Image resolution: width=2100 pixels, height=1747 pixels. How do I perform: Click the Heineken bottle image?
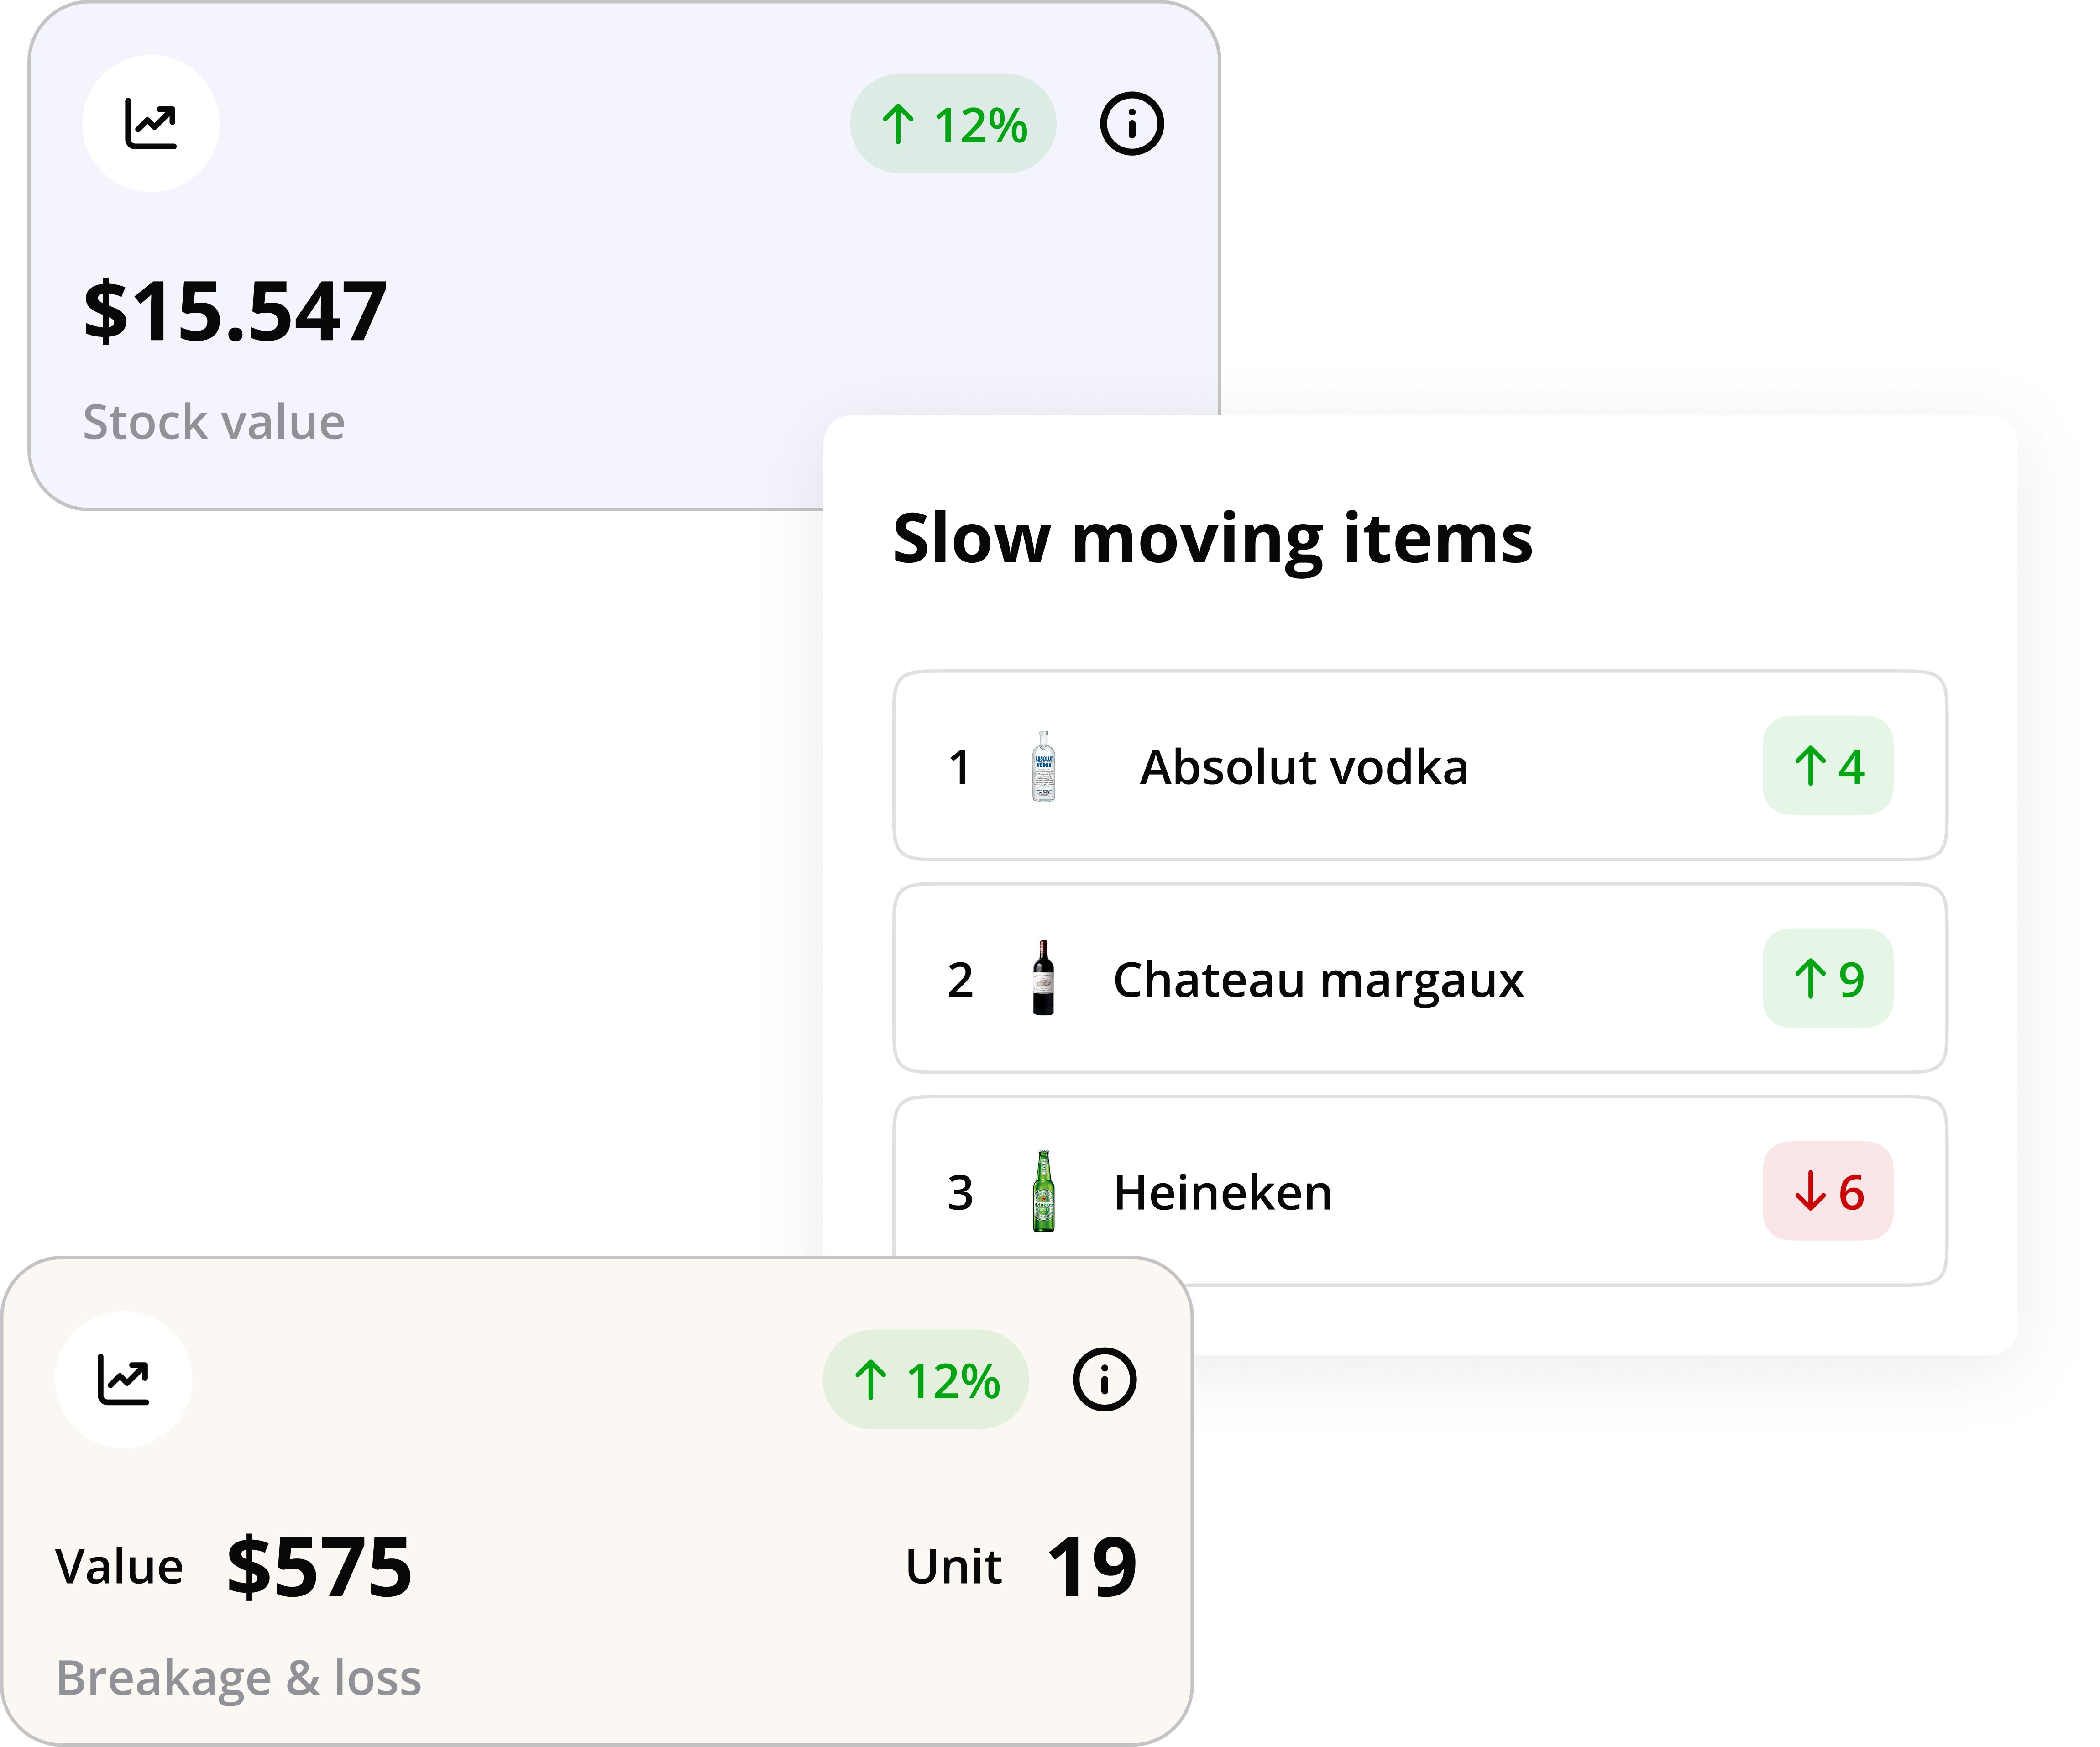(x=1043, y=1191)
